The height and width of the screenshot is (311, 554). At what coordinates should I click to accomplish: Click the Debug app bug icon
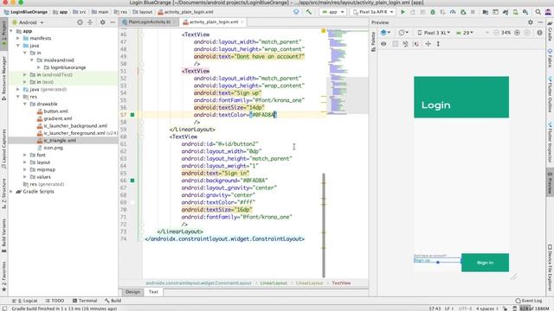(x=433, y=12)
